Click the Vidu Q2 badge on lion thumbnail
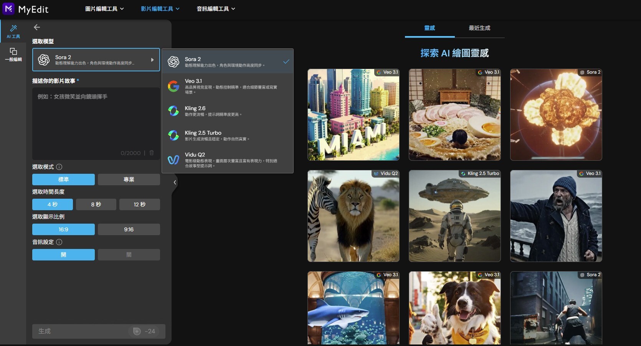This screenshot has height=346, width=641. pos(386,173)
